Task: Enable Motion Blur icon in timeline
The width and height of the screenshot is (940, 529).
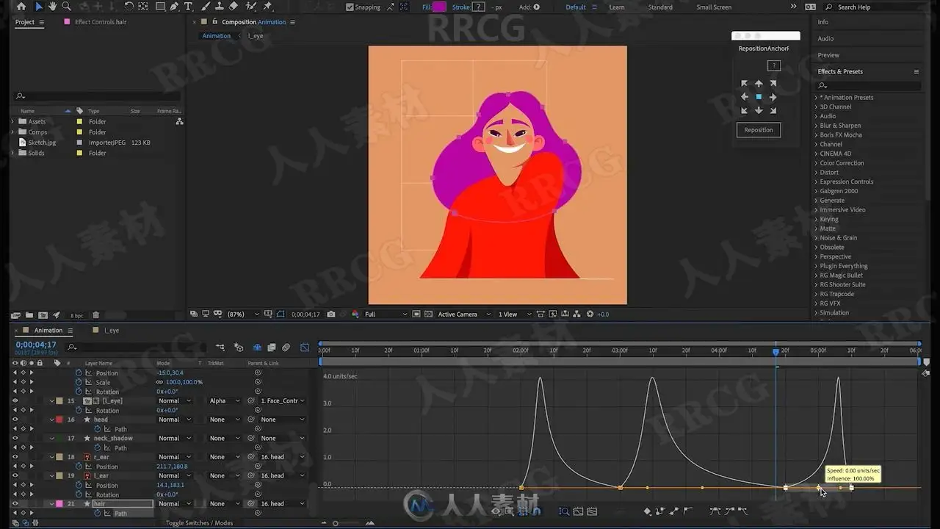Action: [286, 347]
